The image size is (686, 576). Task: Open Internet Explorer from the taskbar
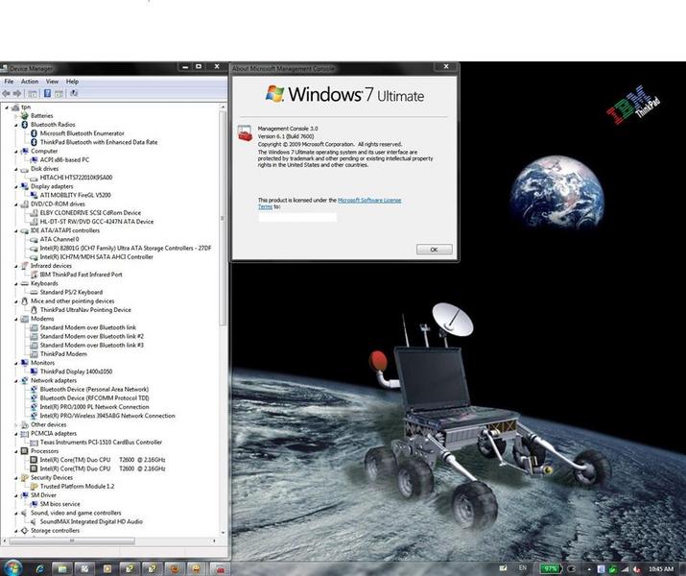38,568
